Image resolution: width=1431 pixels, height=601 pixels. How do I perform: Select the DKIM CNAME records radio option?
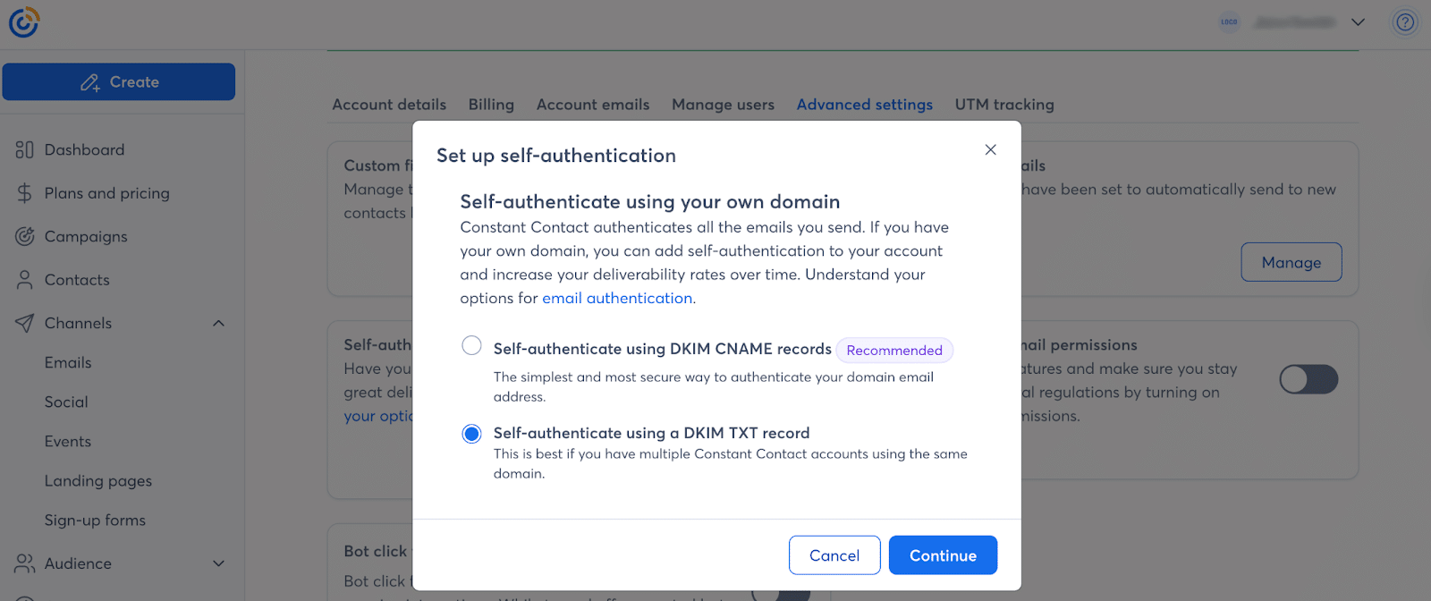point(471,346)
